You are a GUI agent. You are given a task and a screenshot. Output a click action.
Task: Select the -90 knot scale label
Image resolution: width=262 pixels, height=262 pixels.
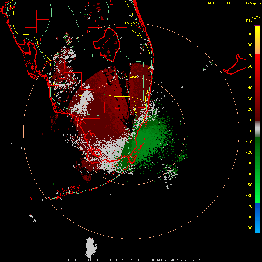pos(249,228)
